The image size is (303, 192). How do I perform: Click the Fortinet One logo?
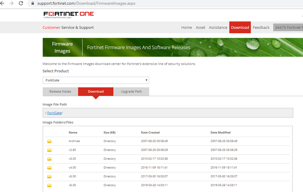(68, 15)
